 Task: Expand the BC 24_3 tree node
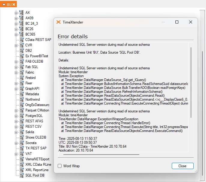pyautogui.click(x=16, y=24)
